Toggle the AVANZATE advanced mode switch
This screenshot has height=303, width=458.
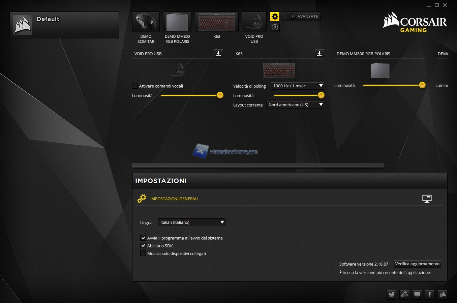tap(289, 17)
